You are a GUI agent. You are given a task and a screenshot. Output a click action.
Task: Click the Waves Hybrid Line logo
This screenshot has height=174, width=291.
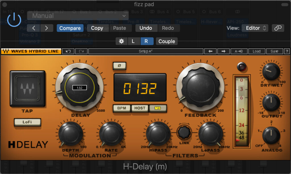[31, 51]
